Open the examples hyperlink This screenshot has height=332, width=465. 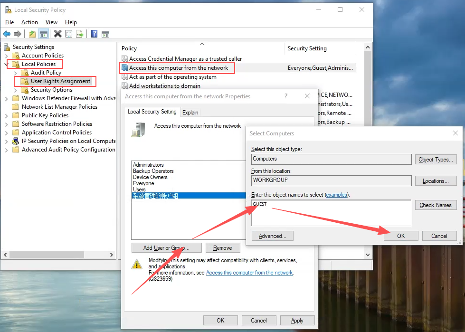(336, 195)
